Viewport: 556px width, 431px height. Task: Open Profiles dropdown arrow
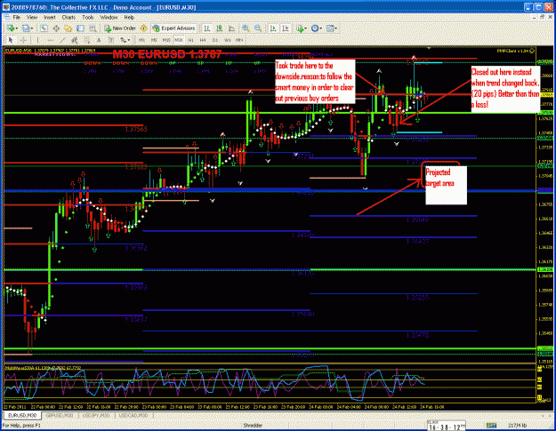(31, 28)
